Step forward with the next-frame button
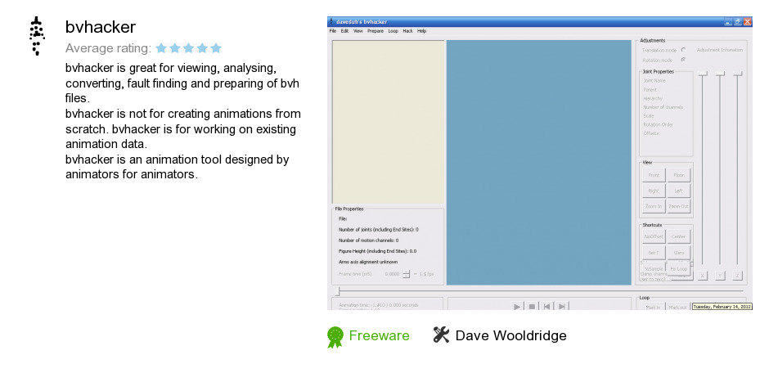 click(x=561, y=307)
